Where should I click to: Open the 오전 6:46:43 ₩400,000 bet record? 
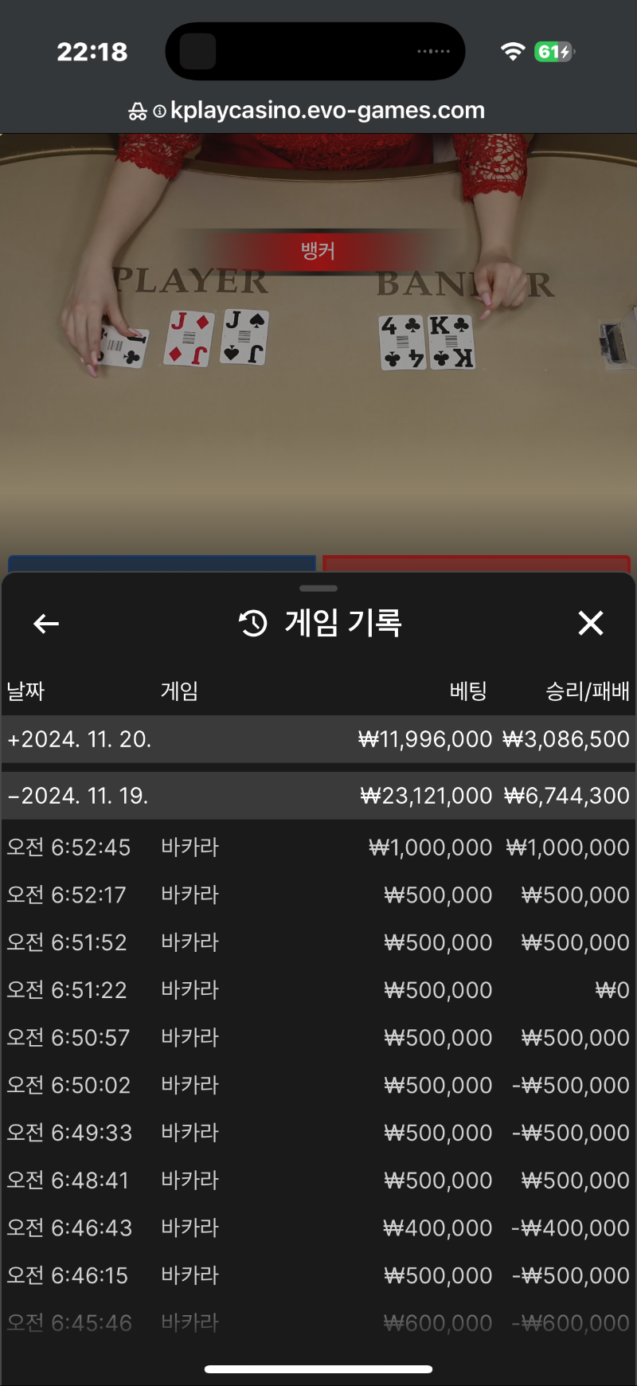(318, 1228)
